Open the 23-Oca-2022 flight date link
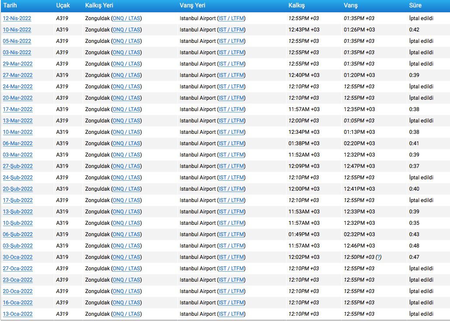The height and width of the screenshot is (321, 450). (18, 280)
